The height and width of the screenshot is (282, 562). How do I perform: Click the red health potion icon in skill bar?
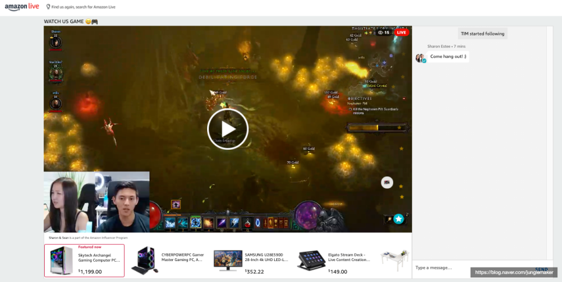(x=246, y=223)
